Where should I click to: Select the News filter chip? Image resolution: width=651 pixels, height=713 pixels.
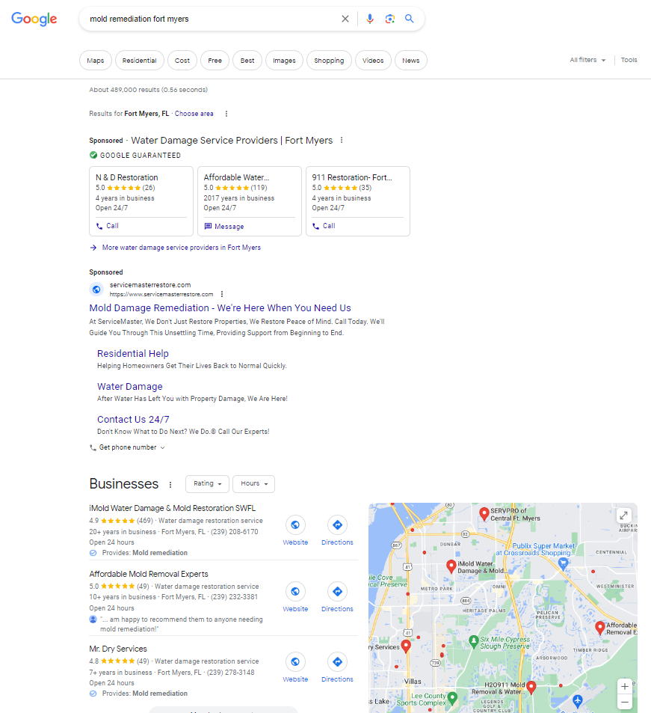click(410, 61)
